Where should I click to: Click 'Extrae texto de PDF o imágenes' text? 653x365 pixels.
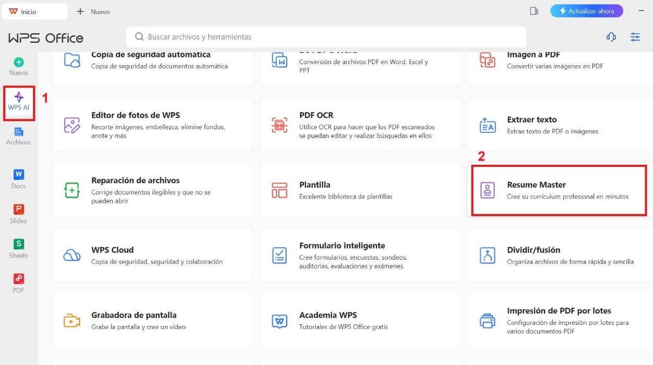[553, 131]
